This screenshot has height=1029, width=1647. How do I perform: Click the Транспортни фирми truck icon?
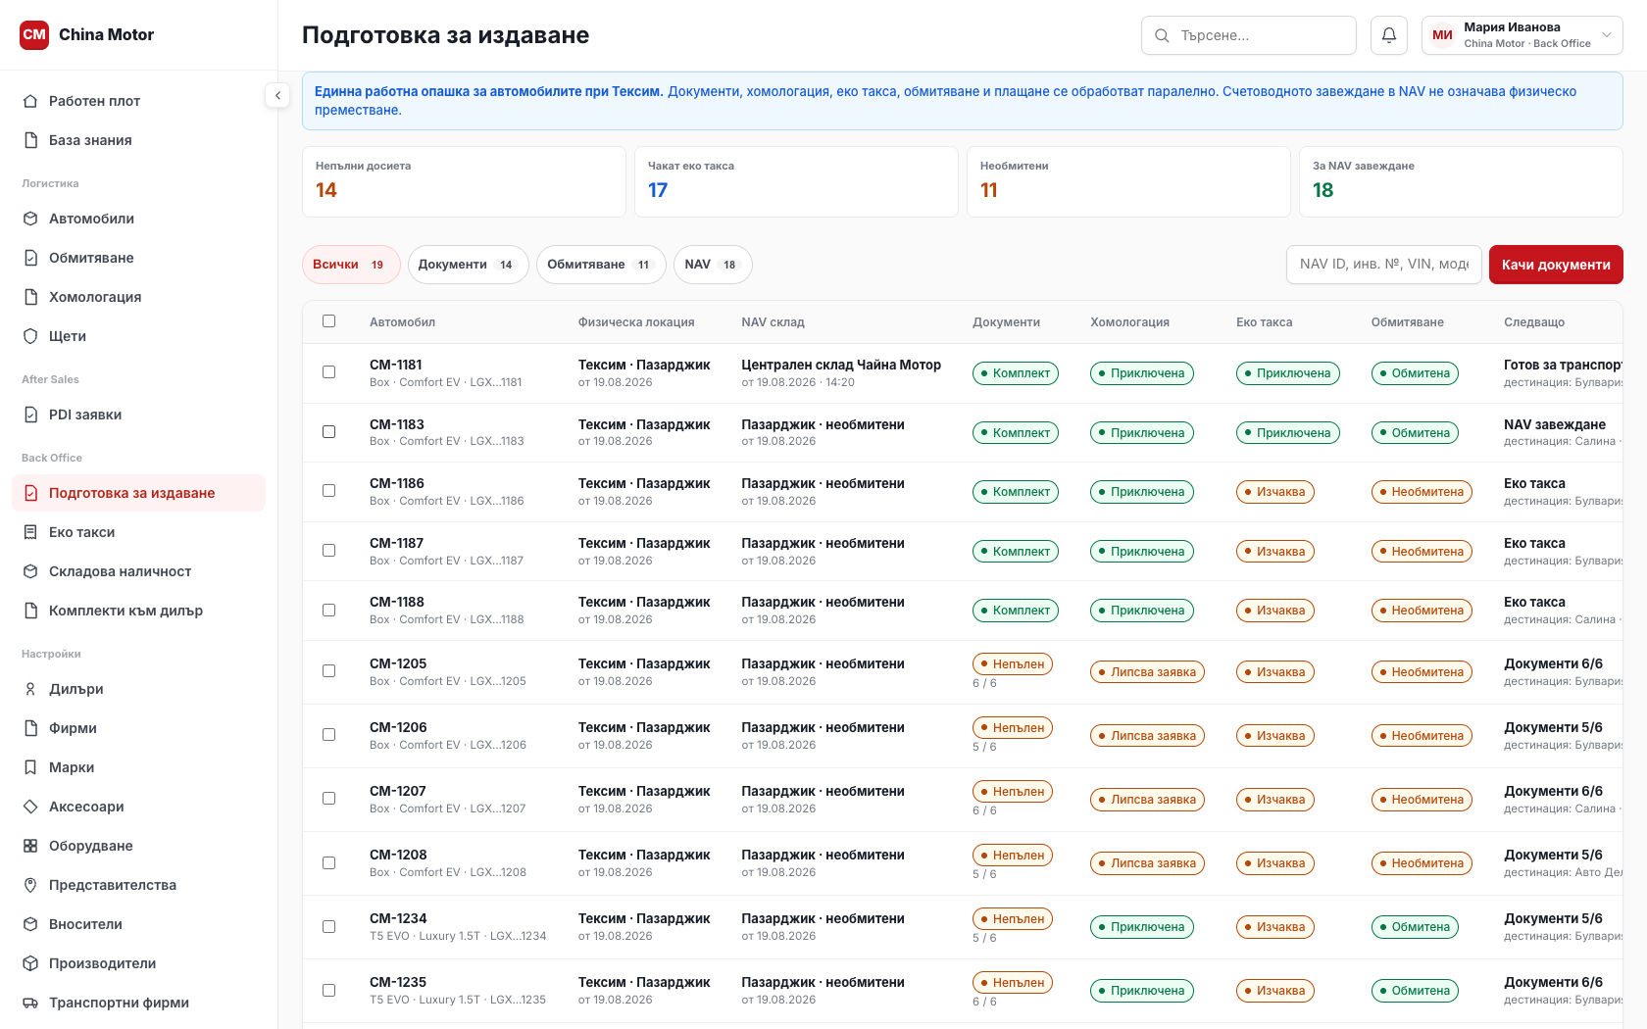pyautogui.click(x=30, y=1003)
